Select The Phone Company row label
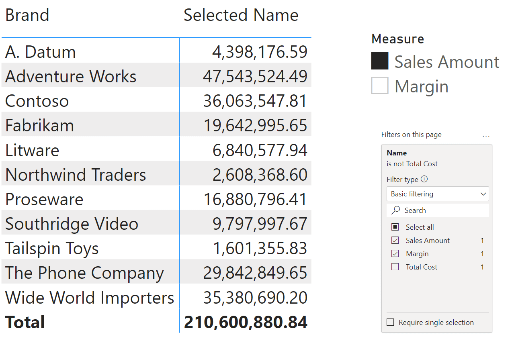 pyautogui.click(x=84, y=273)
